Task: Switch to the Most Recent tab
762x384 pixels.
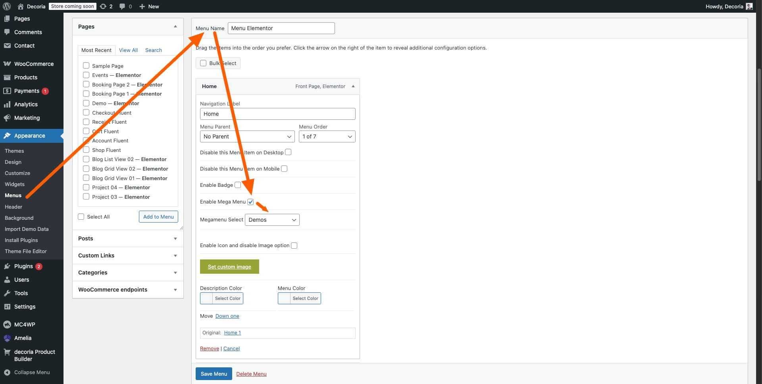Action: pos(96,50)
